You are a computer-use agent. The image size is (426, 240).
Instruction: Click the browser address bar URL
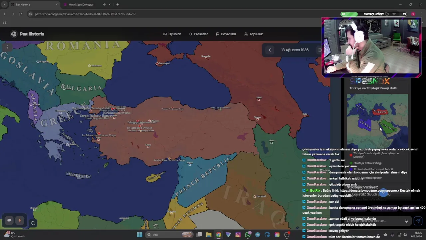(85, 14)
